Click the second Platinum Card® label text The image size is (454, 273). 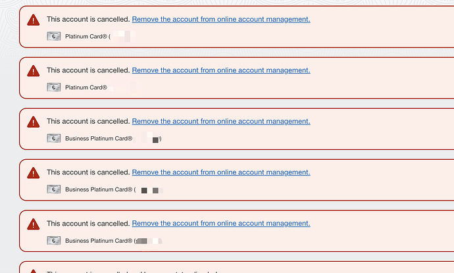86,87
